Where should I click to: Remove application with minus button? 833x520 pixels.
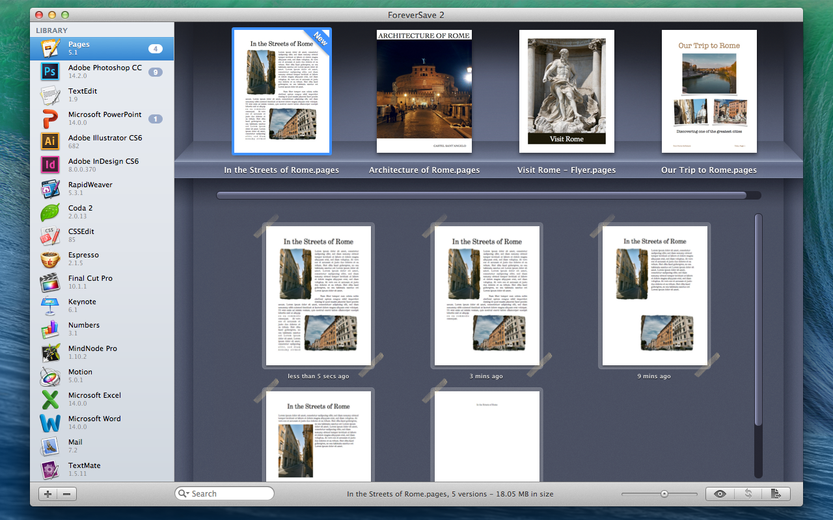pyautogui.click(x=67, y=494)
